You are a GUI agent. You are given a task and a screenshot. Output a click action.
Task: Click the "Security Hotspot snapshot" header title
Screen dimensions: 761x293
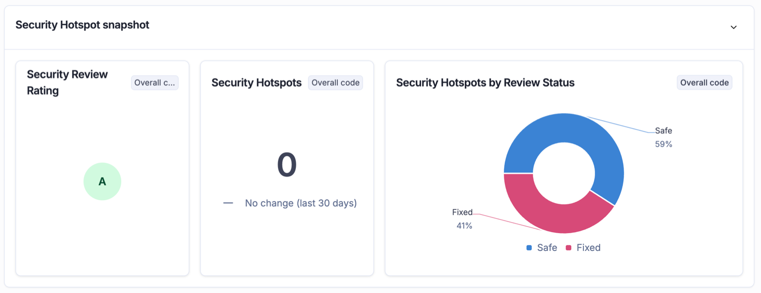(x=82, y=24)
